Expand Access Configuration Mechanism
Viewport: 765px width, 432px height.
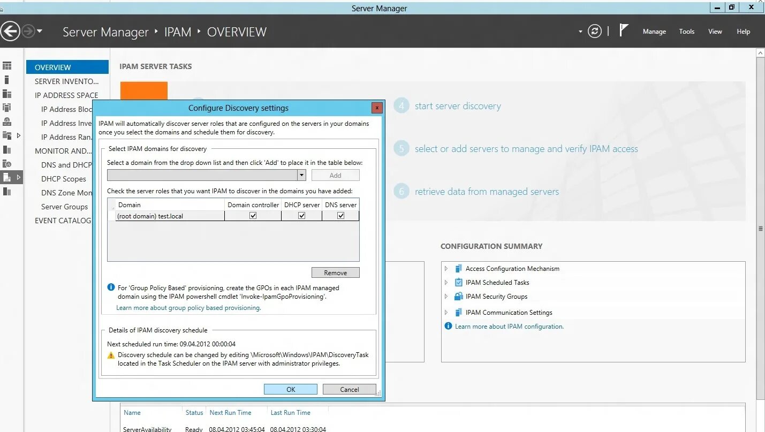[446, 269]
